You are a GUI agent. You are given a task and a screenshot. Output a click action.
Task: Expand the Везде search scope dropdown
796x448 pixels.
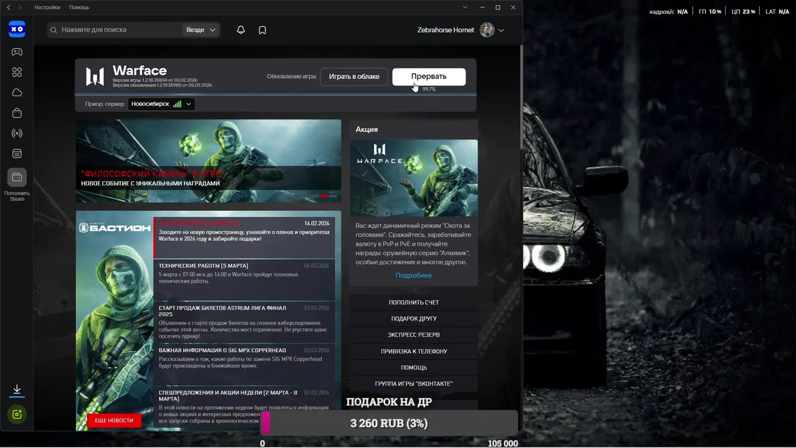(201, 30)
